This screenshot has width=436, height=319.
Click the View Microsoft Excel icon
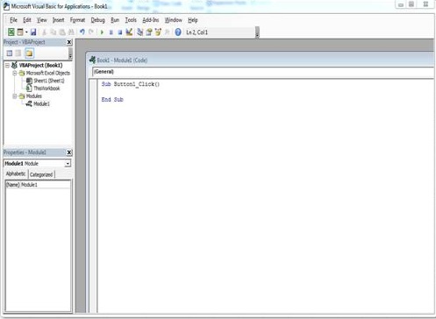click(x=11, y=32)
